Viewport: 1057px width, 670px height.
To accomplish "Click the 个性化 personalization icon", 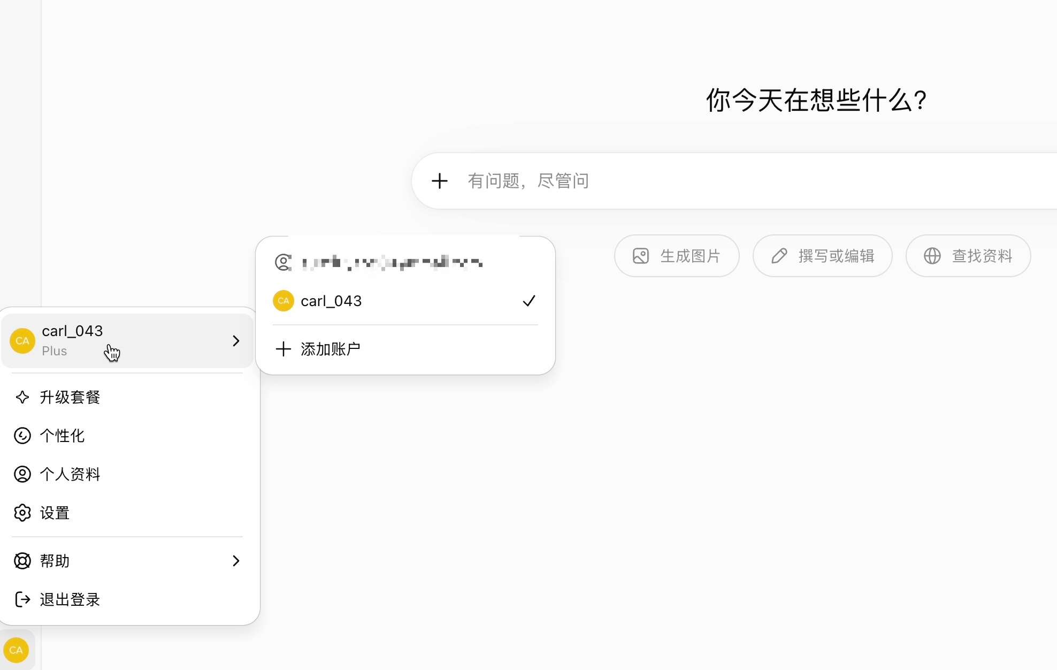I will pyautogui.click(x=22, y=436).
